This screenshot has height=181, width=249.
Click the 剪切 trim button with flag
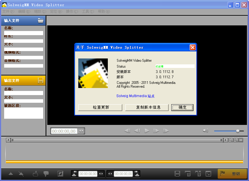(x=232, y=174)
